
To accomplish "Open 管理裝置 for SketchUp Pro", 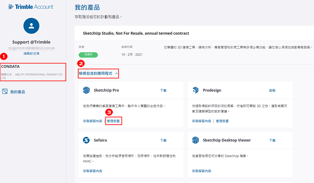I will click(x=113, y=121).
